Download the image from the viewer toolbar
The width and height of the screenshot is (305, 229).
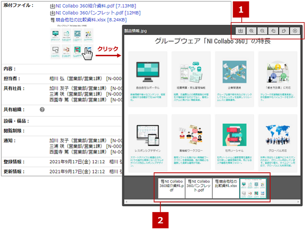[x=240, y=31]
